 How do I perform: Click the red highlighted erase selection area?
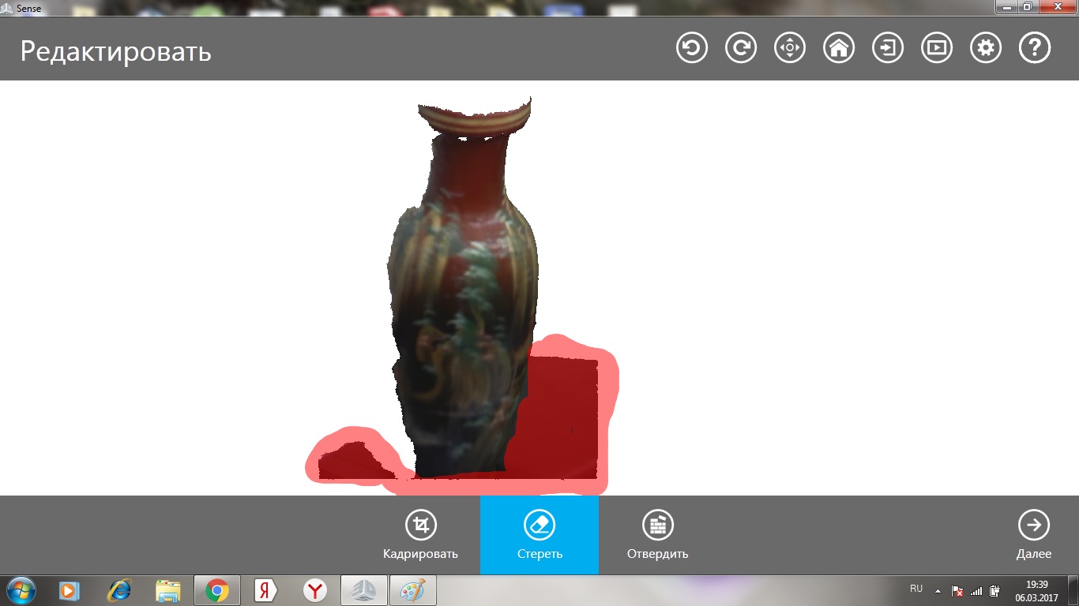point(562,418)
